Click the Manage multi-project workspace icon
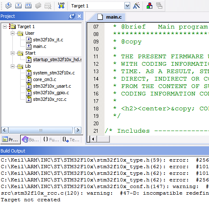Viewport: 209px width, 205px height. 159,6
